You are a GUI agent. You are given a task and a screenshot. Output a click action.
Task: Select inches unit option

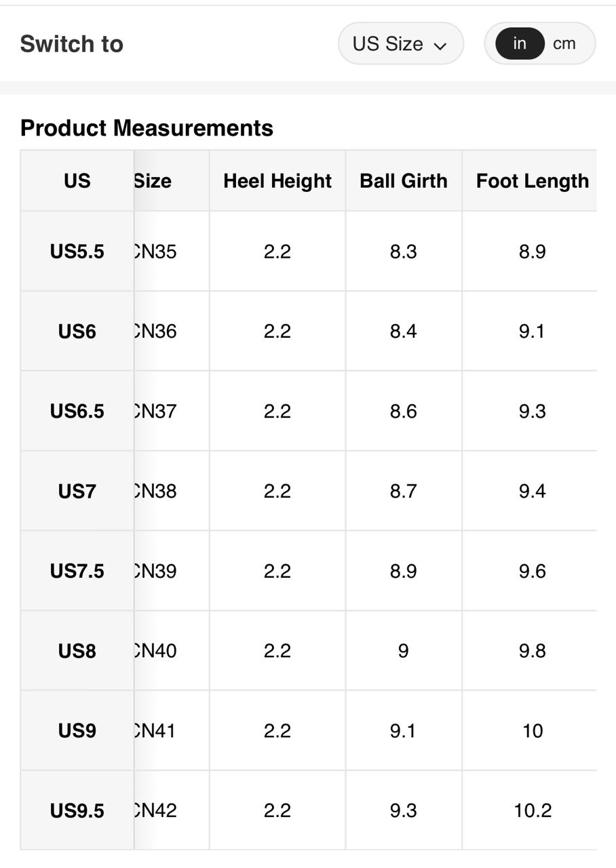coord(520,44)
